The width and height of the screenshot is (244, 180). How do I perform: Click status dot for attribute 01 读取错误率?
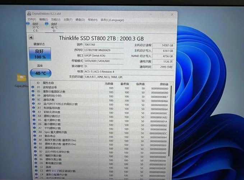pos(33,88)
